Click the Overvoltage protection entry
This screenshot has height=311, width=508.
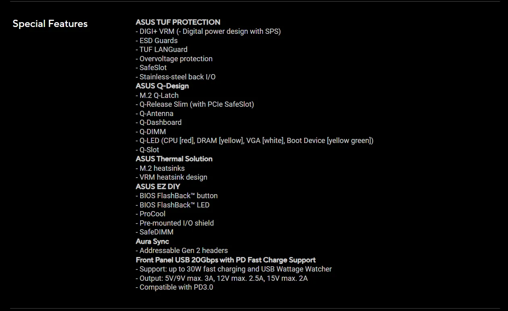(174, 59)
